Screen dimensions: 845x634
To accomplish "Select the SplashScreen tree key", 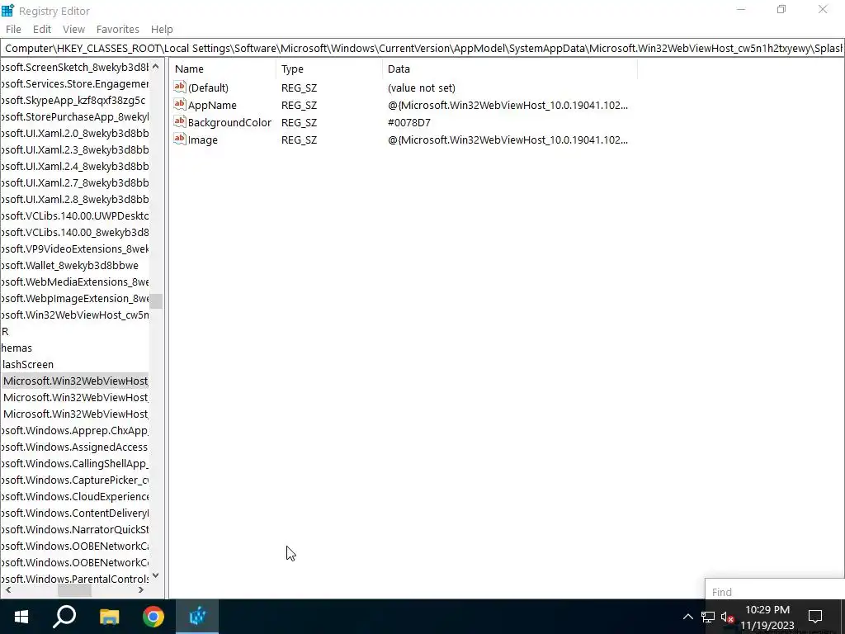I will (27, 364).
